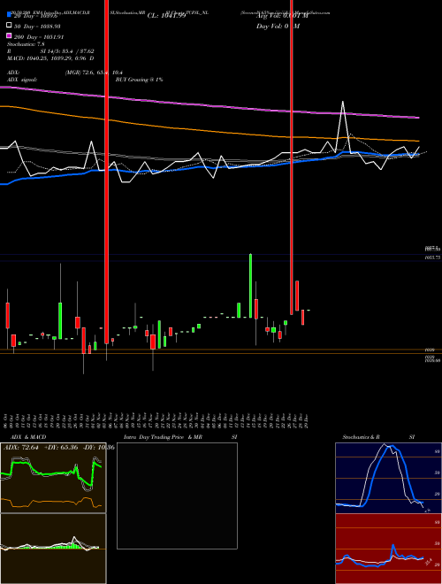Image resolution: width=442 pixels, height=584 pixels.
Task: Click the '+DY: 65.36' value in the ADX panel
Action: coord(61,448)
